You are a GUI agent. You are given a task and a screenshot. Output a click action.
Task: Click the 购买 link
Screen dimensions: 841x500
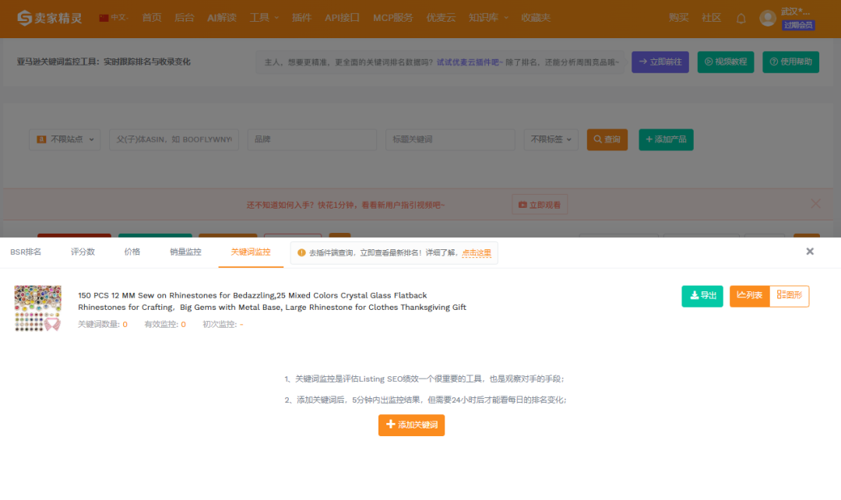pos(678,18)
